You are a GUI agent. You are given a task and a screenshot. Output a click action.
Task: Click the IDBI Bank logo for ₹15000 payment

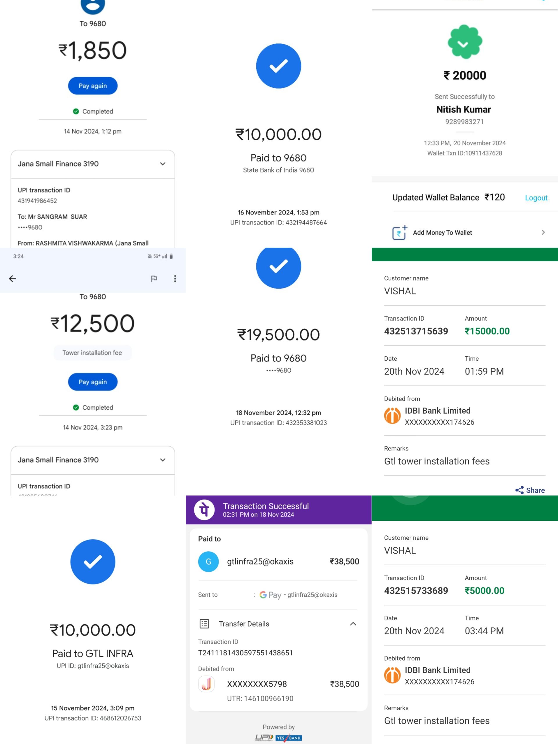point(392,416)
